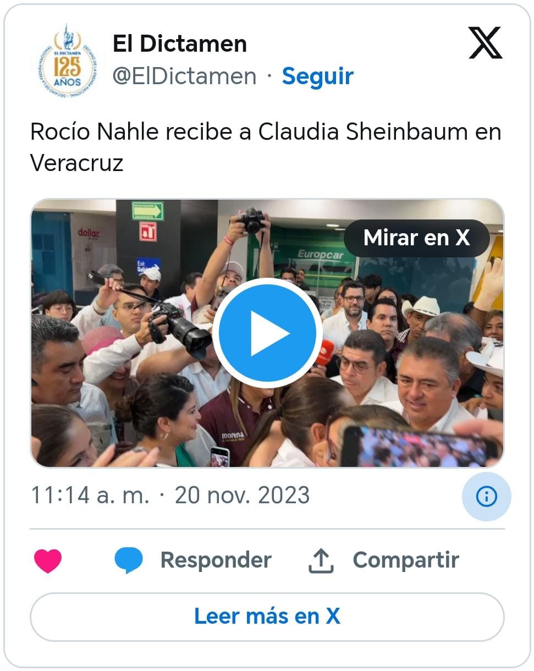Click the blue reply speech bubble icon
534x671 pixels.
pyautogui.click(x=129, y=561)
